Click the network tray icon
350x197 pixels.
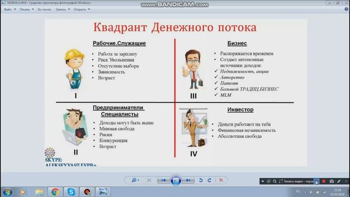[x=317, y=192]
